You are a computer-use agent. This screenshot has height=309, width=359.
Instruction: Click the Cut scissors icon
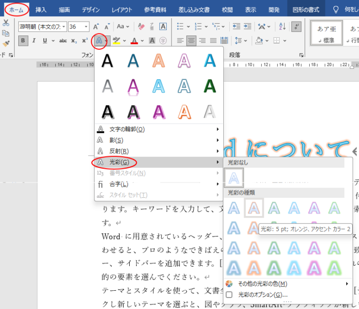pyautogui.click(x=6, y=23)
